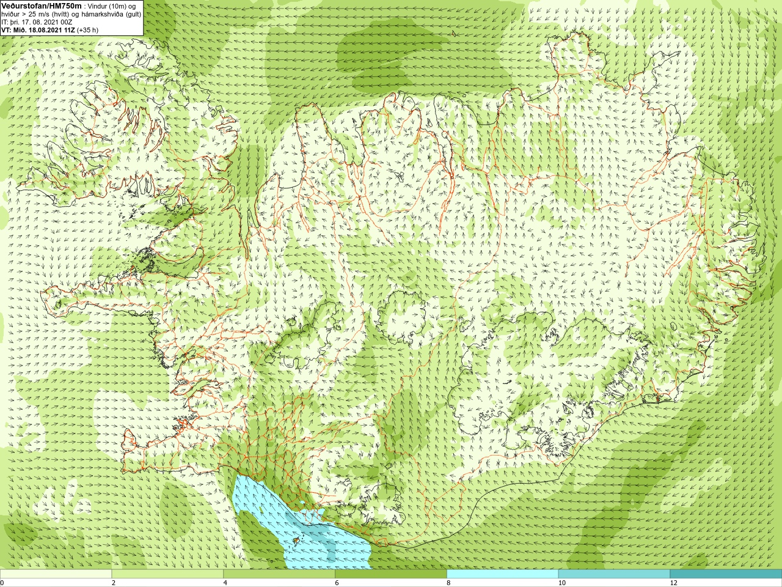Select the teal above-12 m/s color bar segment
The image size is (782, 587).
[726, 574]
